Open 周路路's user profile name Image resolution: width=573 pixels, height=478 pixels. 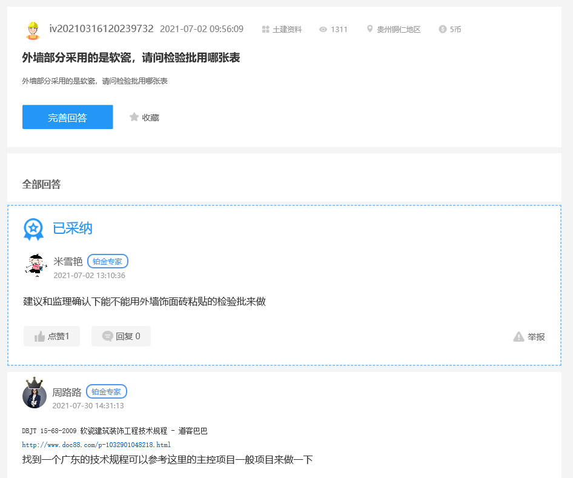[67, 392]
